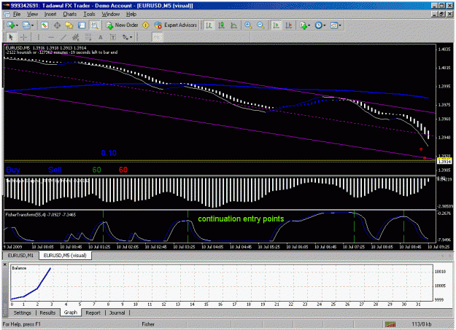Select the Arrows drawing tool

point(125,37)
